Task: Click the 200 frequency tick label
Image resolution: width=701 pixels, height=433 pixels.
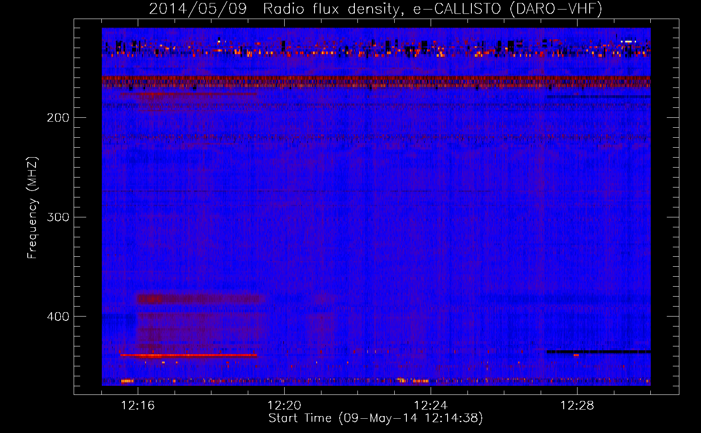Action: point(58,118)
